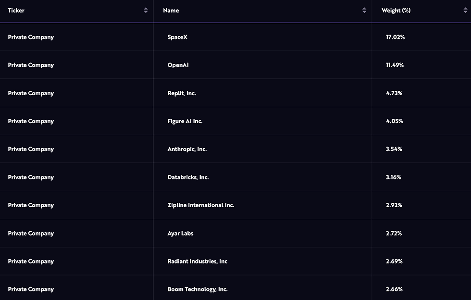This screenshot has width=471, height=300.
Task: Click Boom Technology, Inc. in the list
Action: [x=198, y=289]
